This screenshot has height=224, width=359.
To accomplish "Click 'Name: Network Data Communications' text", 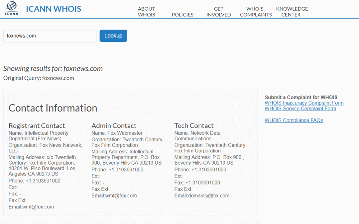I will click(x=197, y=136).
